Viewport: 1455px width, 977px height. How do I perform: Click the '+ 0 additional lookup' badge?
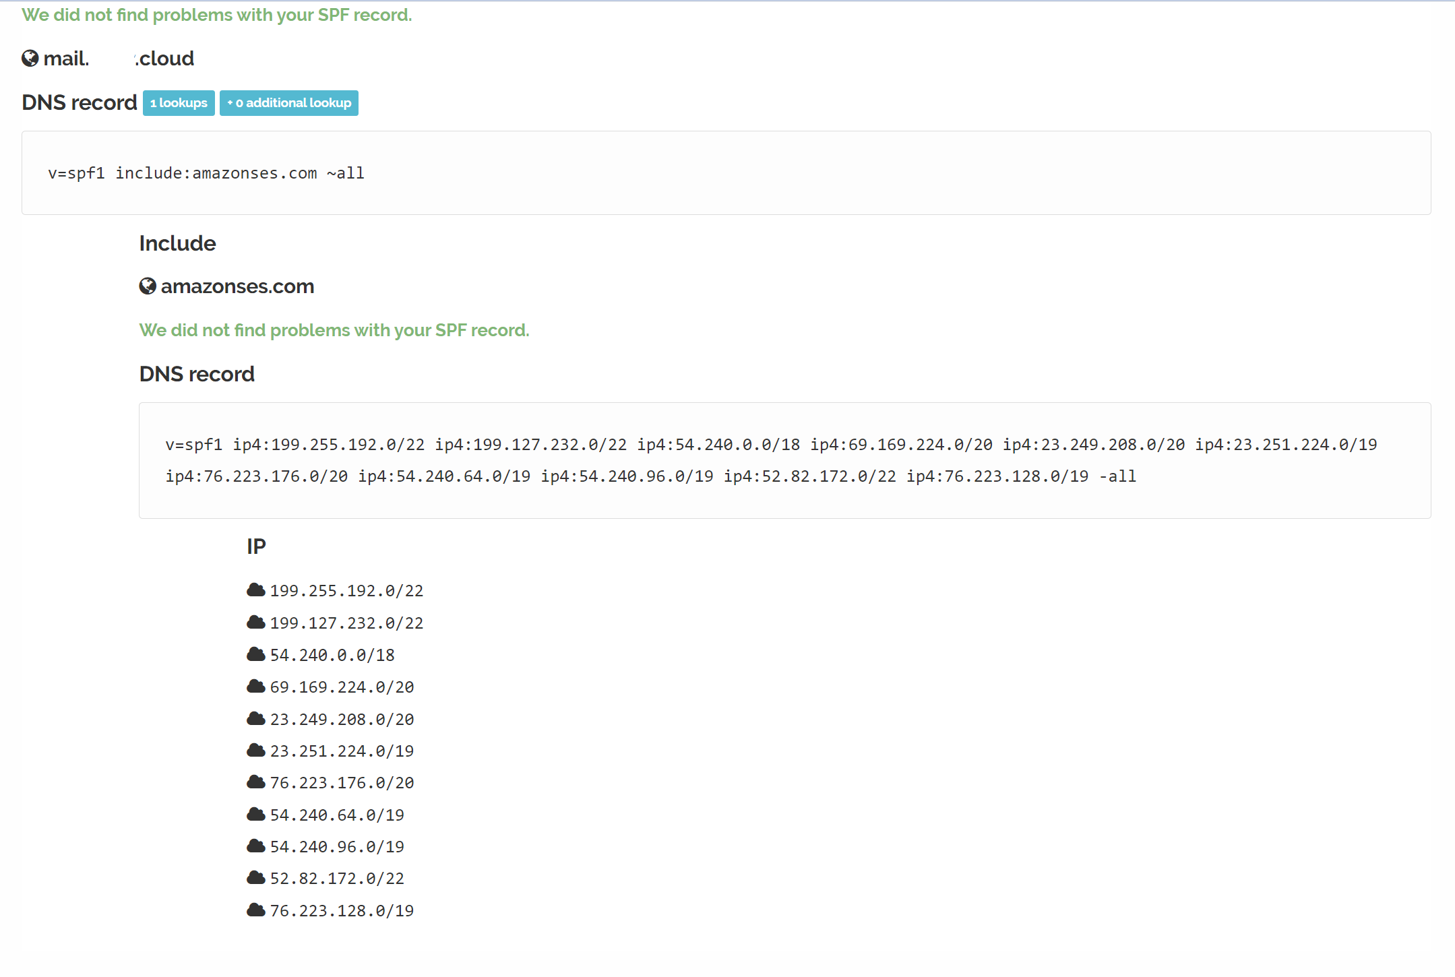289,103
